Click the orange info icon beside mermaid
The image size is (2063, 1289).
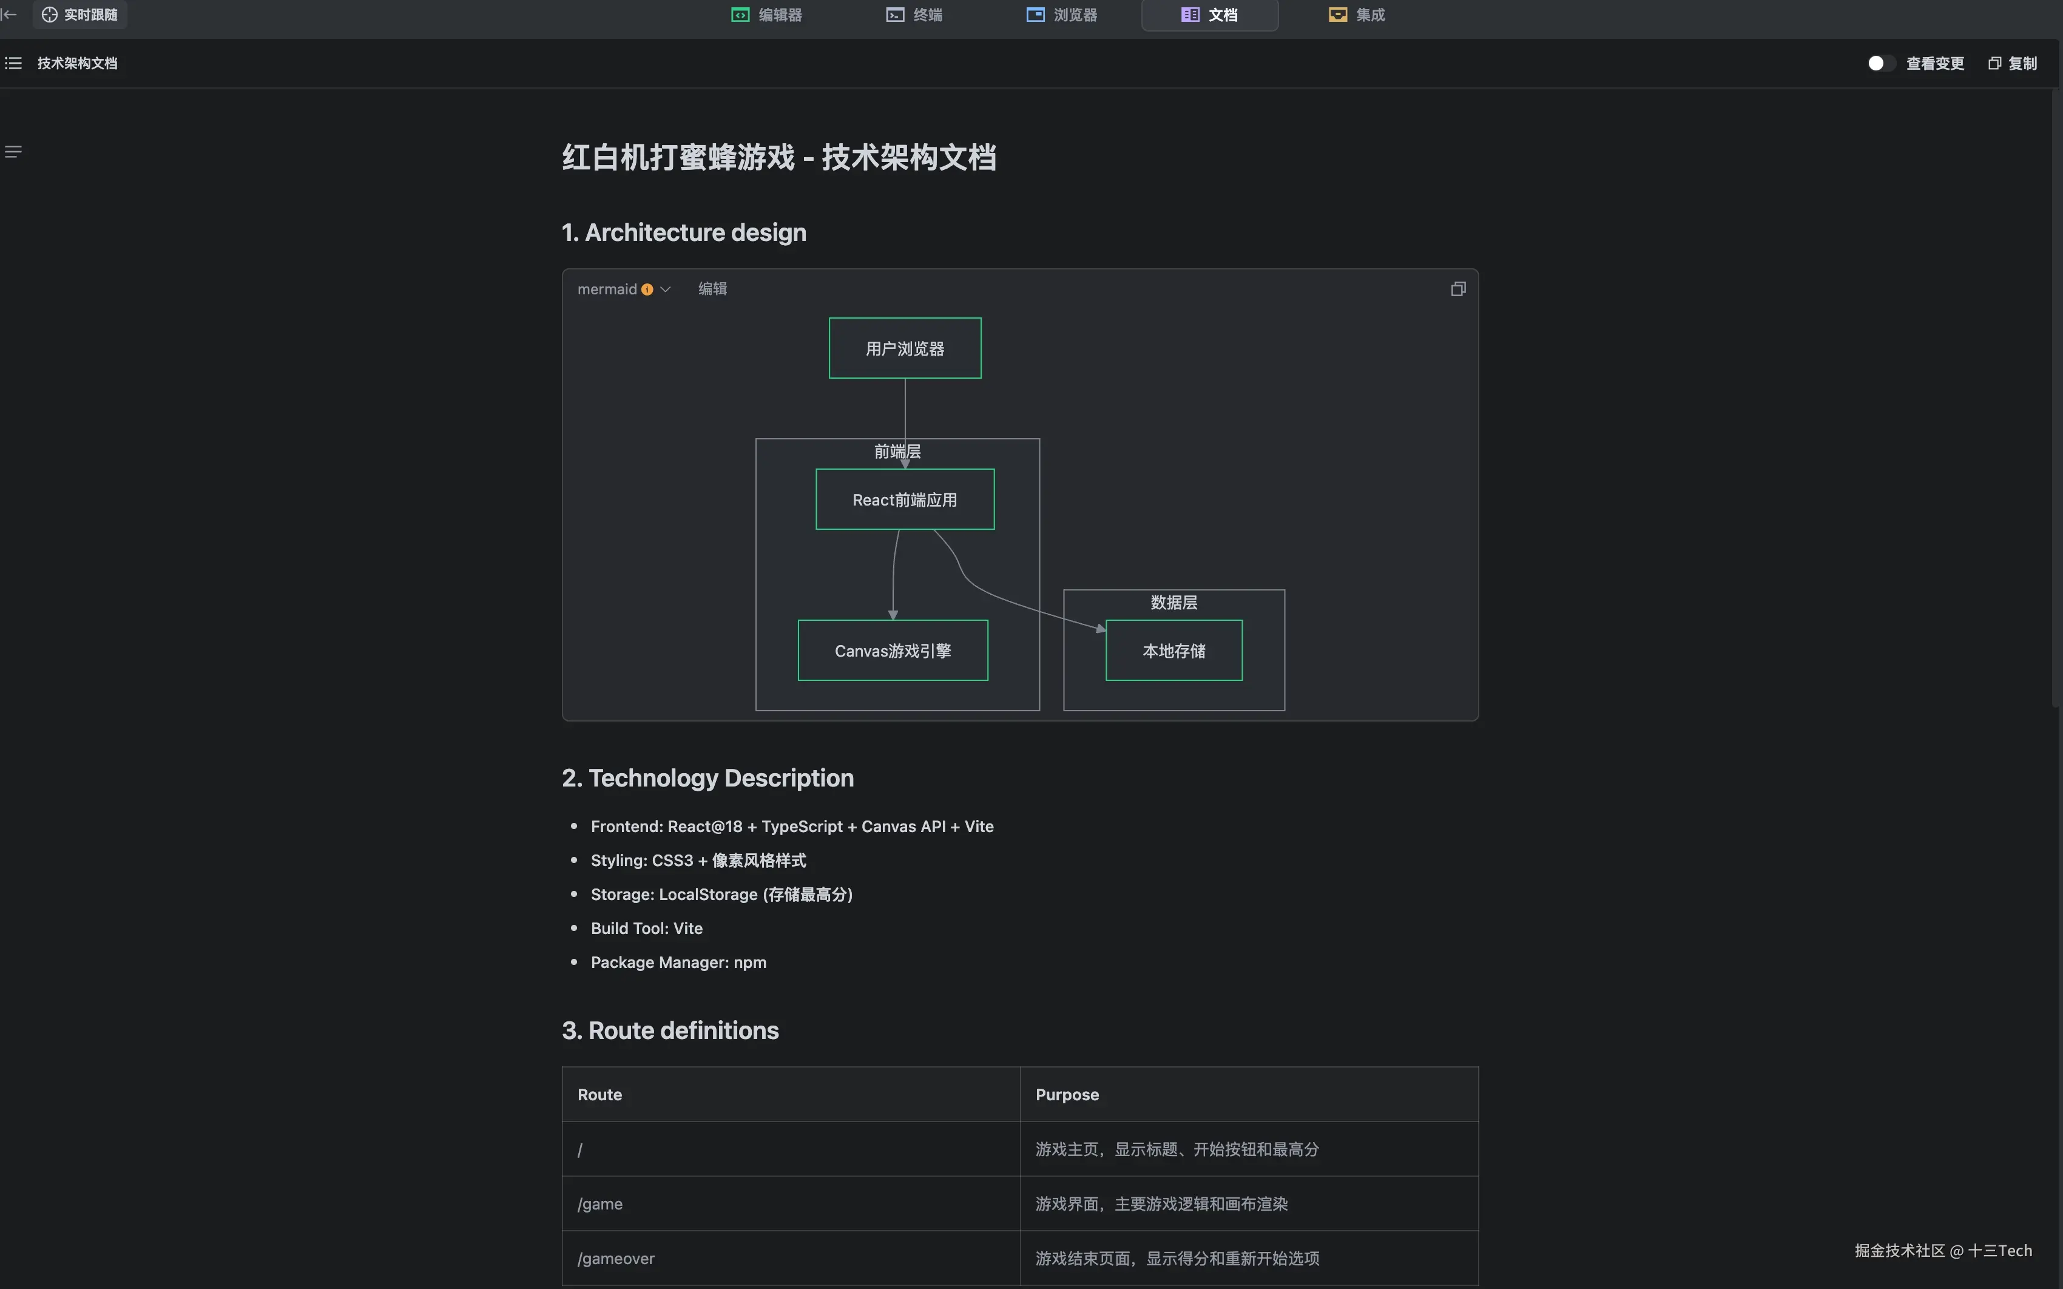pyautogui.click(x=647, y=289)
